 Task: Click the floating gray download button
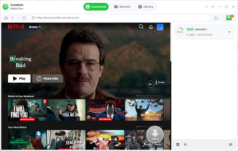pos(155,134)
